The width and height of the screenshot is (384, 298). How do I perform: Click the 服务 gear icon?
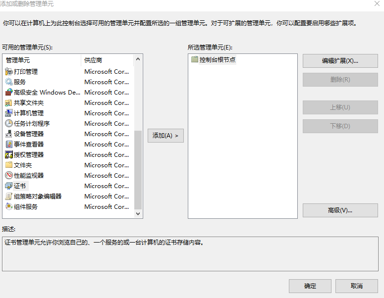9,82
